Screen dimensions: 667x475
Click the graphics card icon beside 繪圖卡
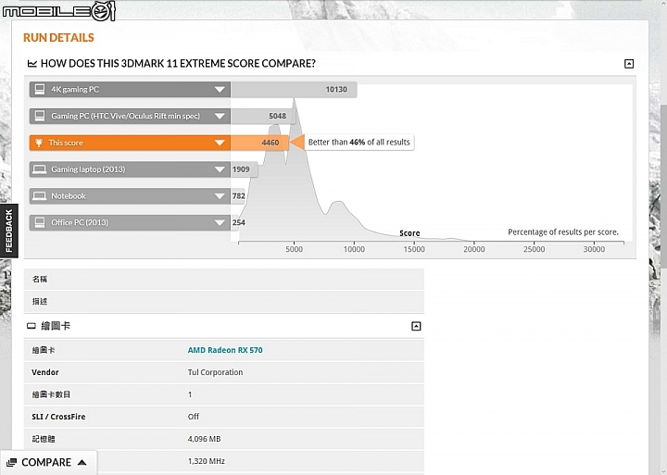pyautogui.click(x=31, y=326)
